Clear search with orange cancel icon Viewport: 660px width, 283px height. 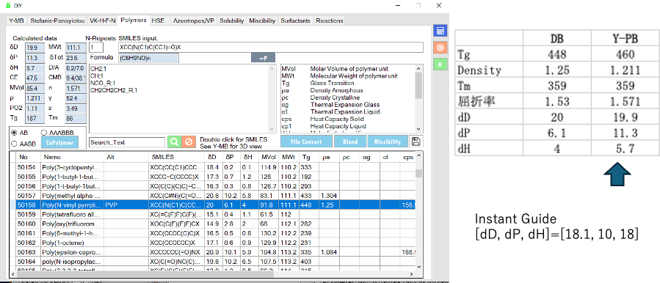[188, 142]
